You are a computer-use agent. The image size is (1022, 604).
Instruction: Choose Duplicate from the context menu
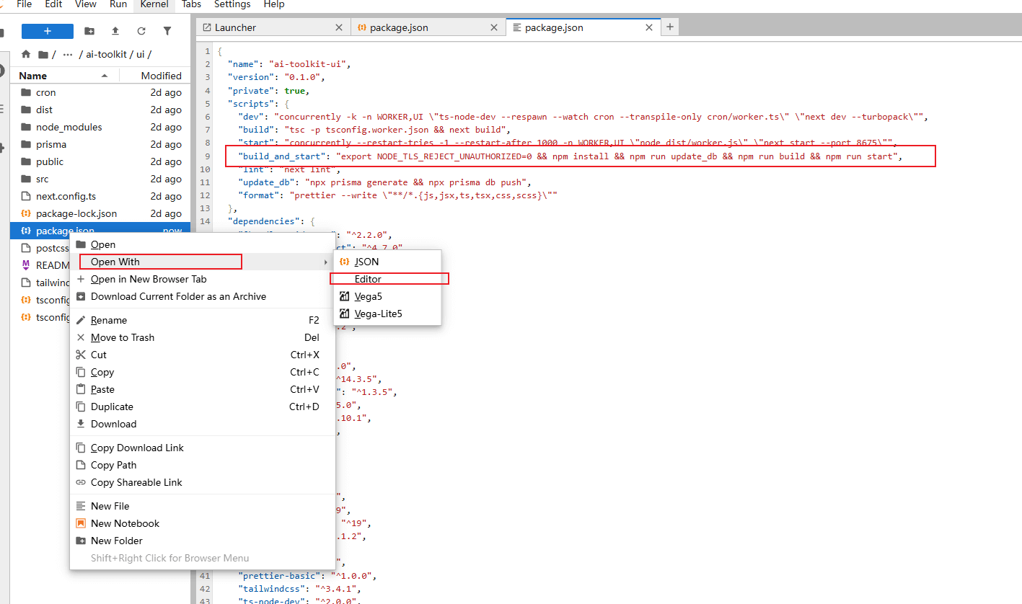(203, 407)
